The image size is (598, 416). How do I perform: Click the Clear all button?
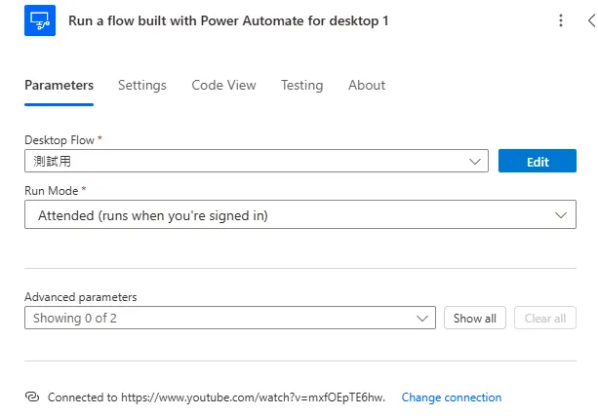point(545,319)
